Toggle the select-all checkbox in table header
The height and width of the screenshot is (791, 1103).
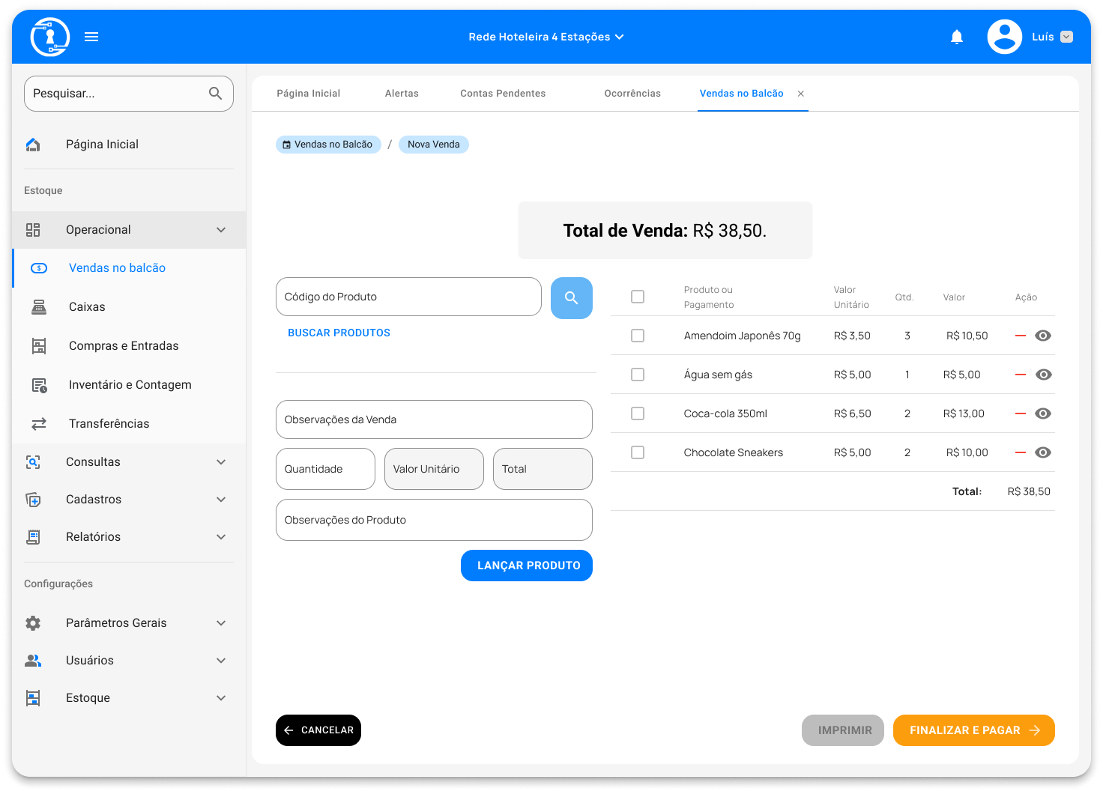638,297
